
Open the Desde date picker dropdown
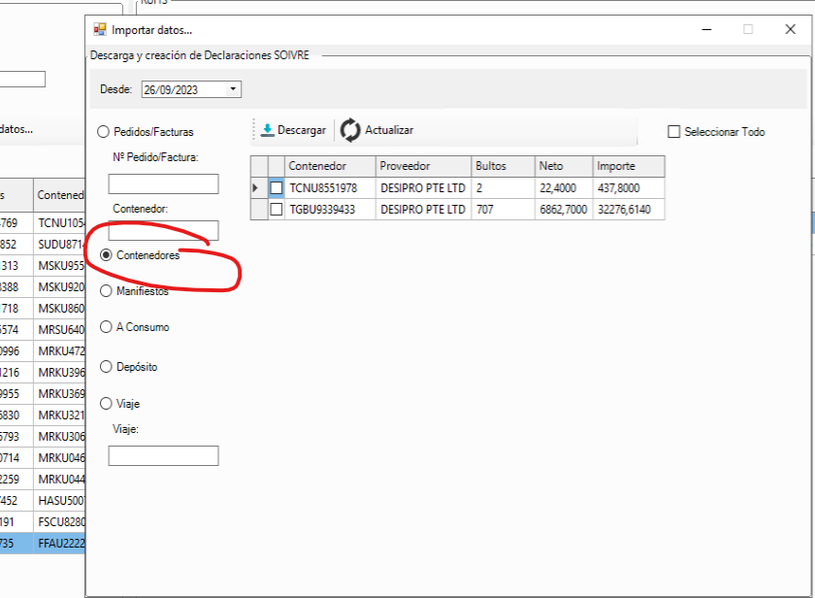(x=233, y=89)
